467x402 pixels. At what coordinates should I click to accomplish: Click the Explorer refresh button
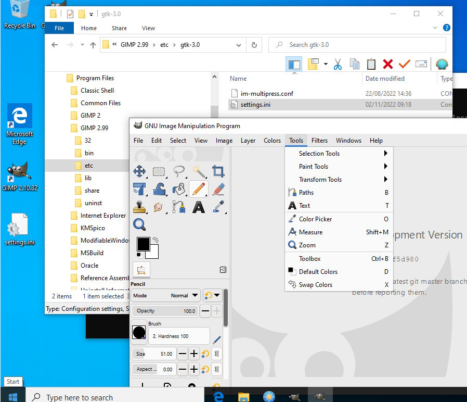[254, 45]
